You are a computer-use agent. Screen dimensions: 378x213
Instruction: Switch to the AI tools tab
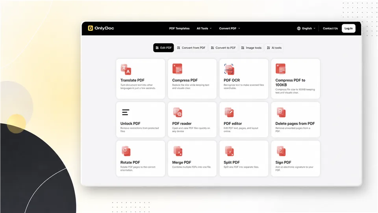tap(274, 48)
